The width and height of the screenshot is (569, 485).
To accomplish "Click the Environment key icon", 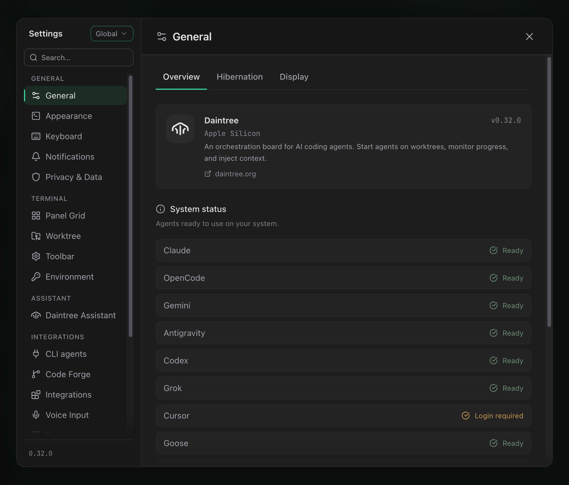I will tap(36, 277).
